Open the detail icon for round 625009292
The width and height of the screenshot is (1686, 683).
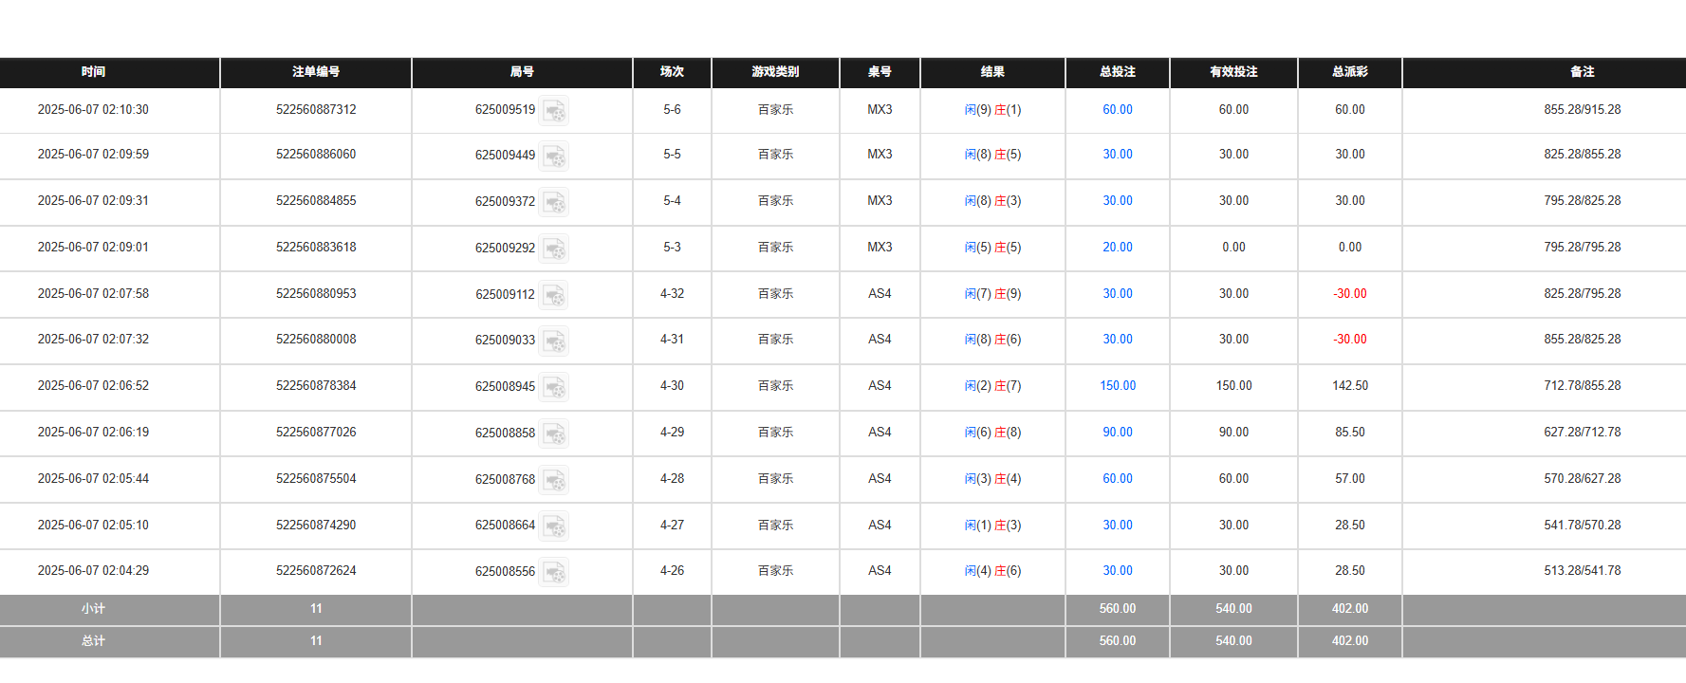coord(554,249)
